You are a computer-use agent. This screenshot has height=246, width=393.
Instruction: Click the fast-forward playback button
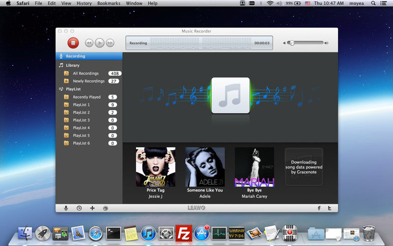click(110, 43)
